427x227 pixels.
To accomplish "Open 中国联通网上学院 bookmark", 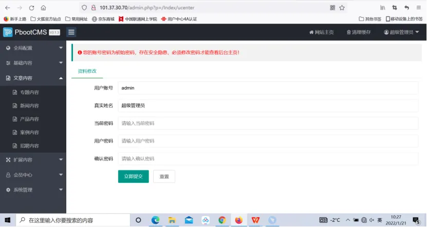I will (138, 19).
